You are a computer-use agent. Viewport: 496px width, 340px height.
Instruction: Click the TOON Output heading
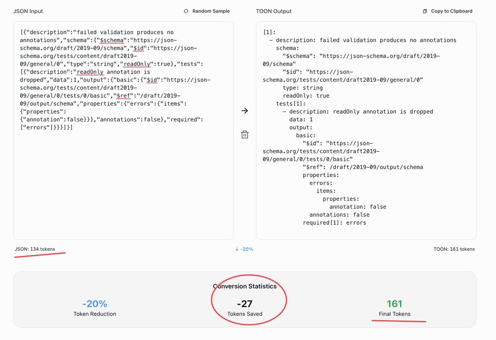274,11
